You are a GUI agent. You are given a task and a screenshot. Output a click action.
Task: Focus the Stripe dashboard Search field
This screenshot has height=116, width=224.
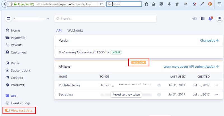tap(105, 19)
